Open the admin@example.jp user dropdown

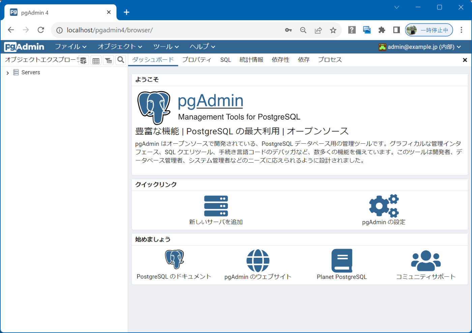(x=420, y=47)
